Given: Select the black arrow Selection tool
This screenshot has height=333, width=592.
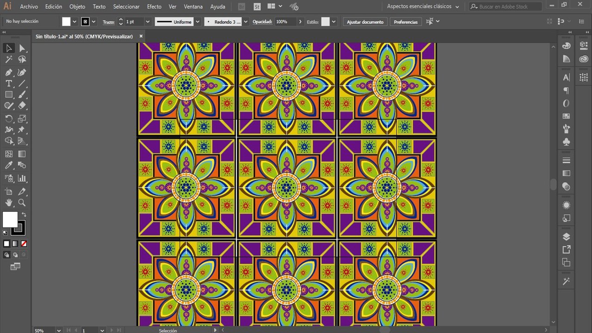Looking at the screenshot, I should tap(9, 48).
